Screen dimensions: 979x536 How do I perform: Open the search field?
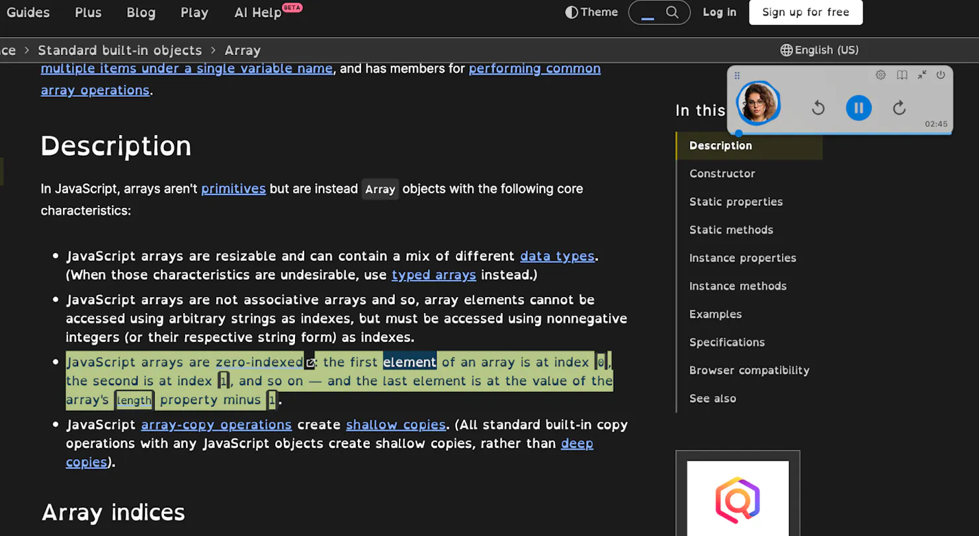(660, 13)
